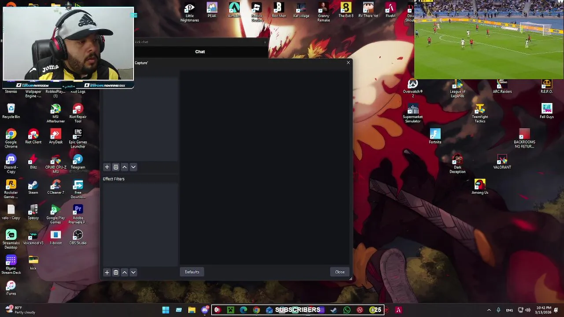Select Google Chrome desktop shortcut
Screen dimensions: 564x317
tap(11, 138)
